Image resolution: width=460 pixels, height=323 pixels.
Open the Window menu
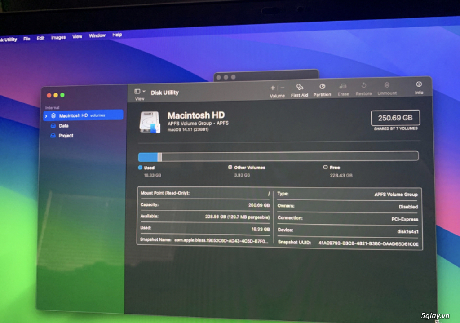pos(97,36)
